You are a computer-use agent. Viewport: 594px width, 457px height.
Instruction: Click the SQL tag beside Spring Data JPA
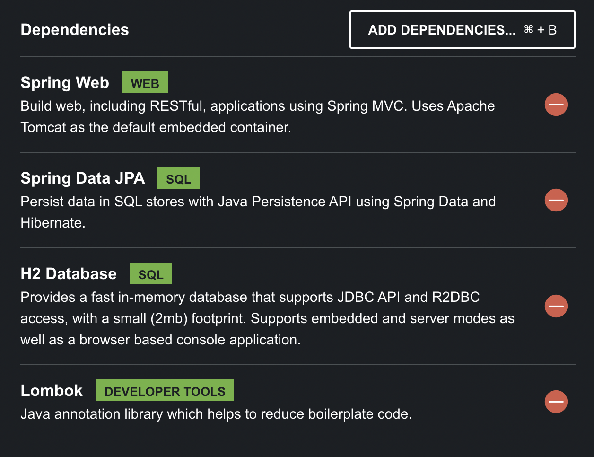point(179,178)
